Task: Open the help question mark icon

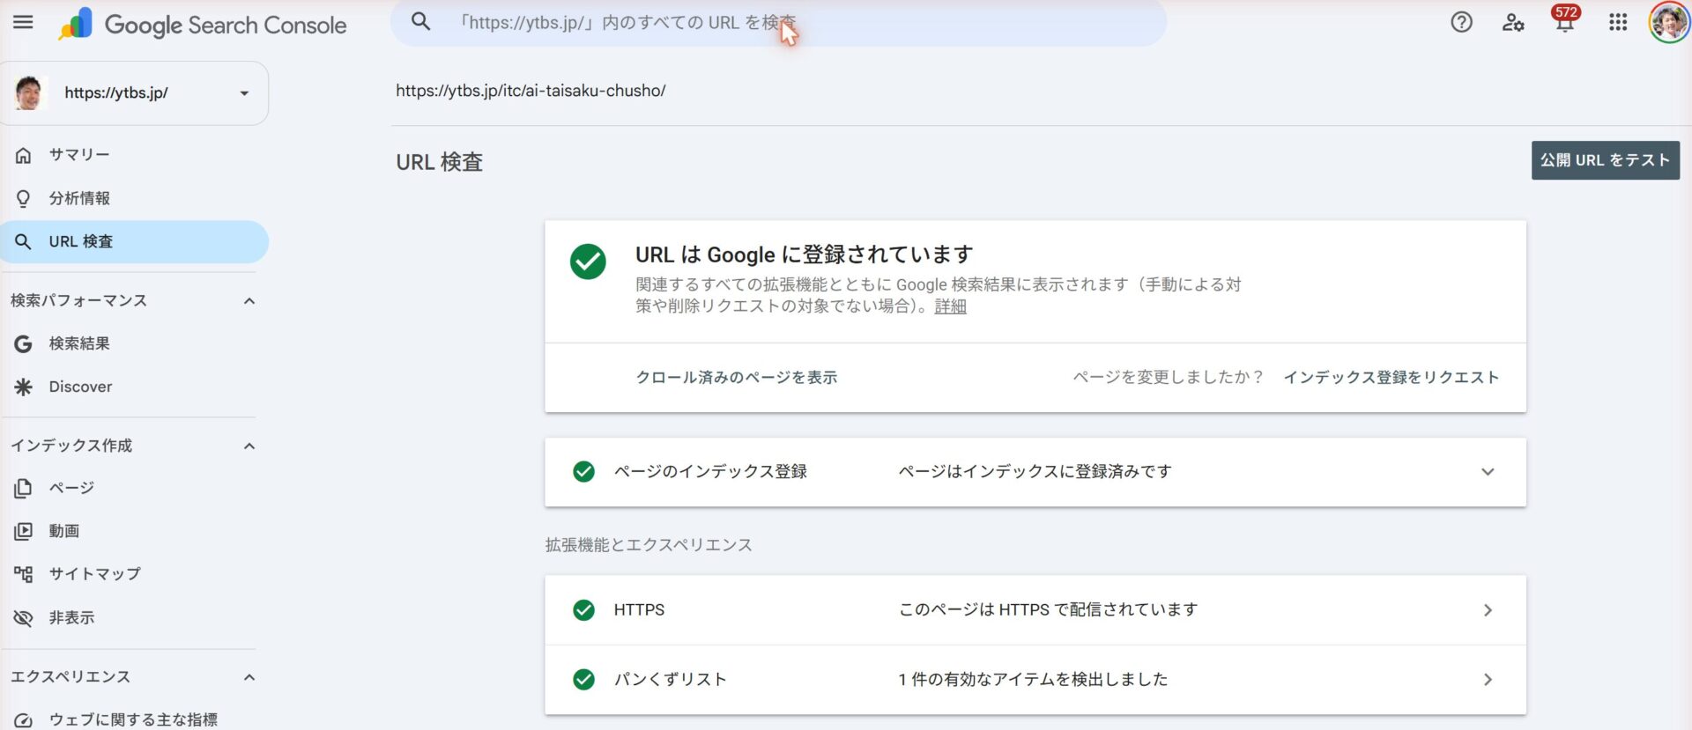Action: (x=1461, y=22)
